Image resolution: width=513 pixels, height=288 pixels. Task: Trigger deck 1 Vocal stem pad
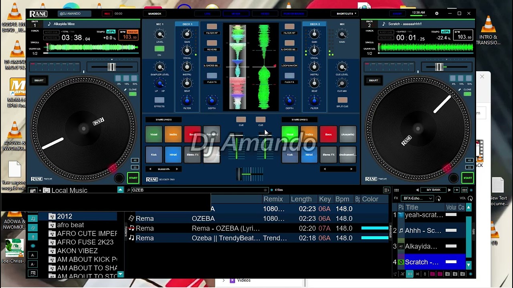pyautogui.click(x=153, y=134)
